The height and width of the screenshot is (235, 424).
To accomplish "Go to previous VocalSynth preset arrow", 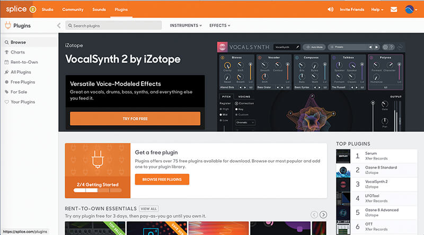I will pos(370,47).
